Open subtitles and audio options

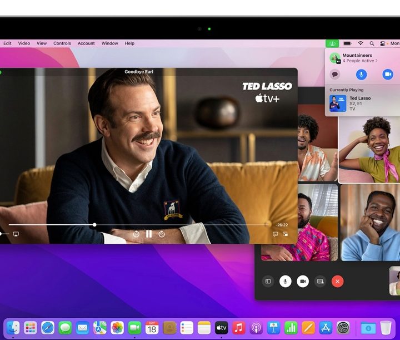(275, 234)
